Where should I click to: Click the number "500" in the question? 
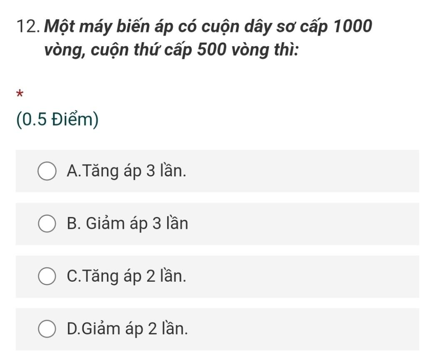point(211,50)
